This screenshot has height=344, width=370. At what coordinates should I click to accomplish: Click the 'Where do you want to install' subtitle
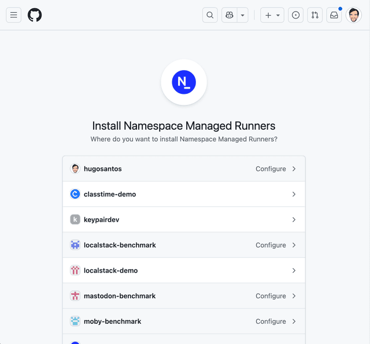click(x=184, y=139)
